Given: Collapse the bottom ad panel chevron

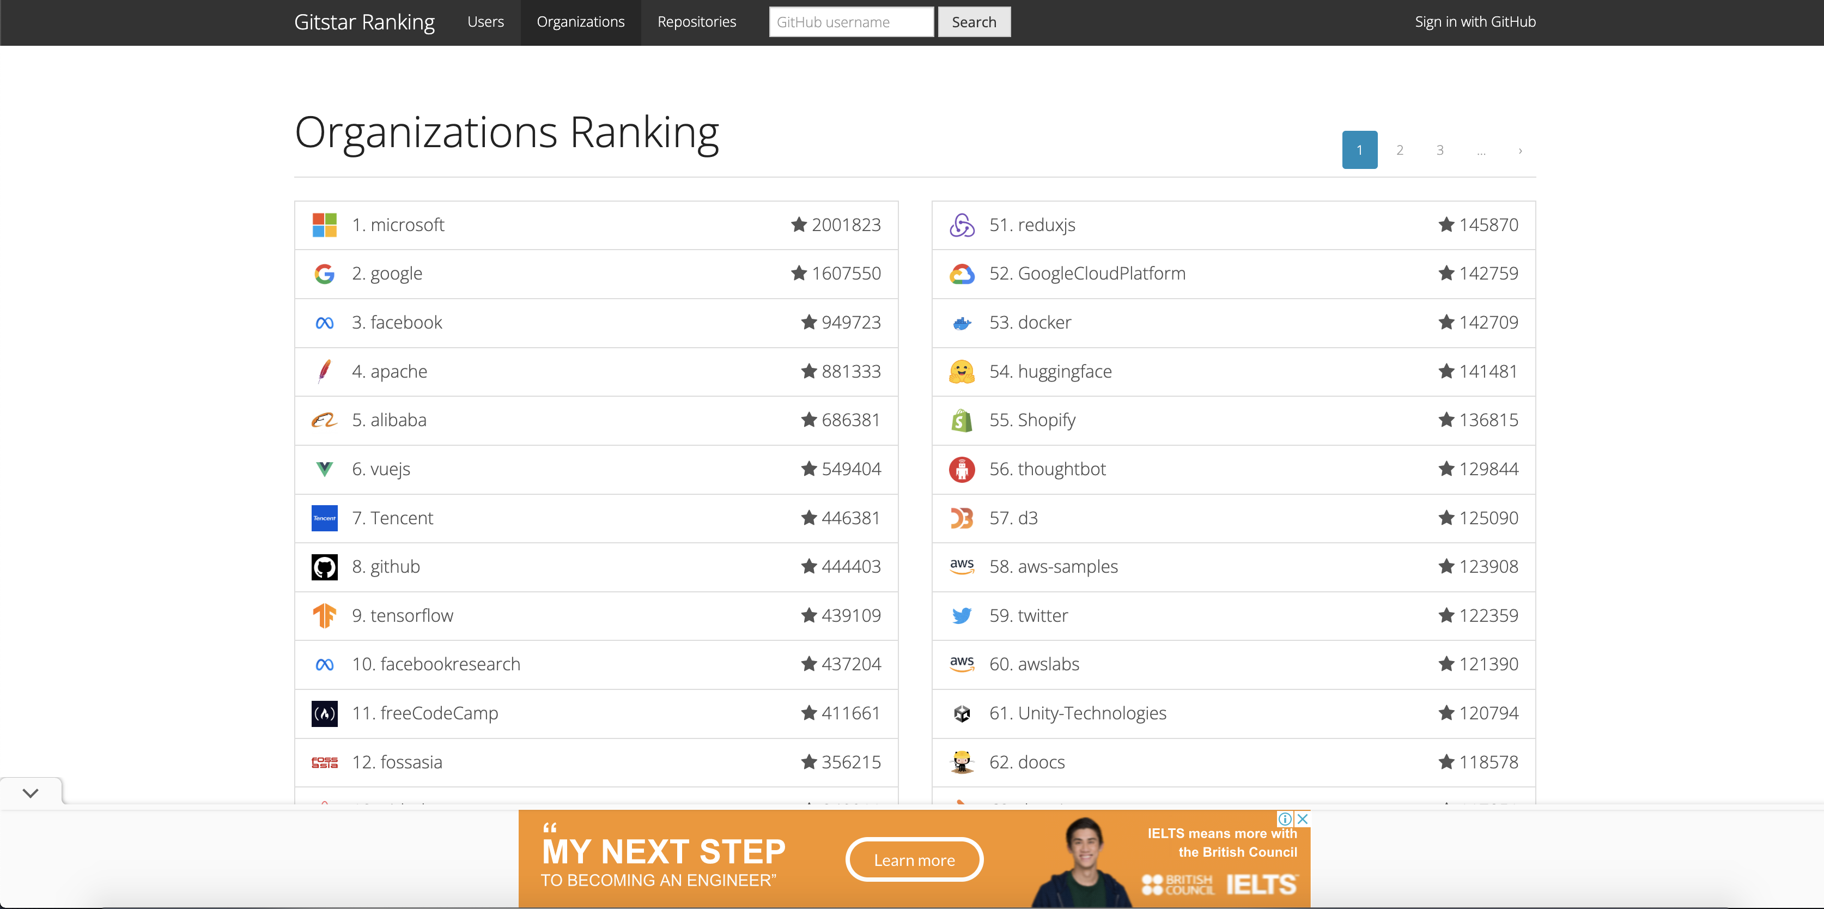Looking at the screenshot, I should [31, 793].
